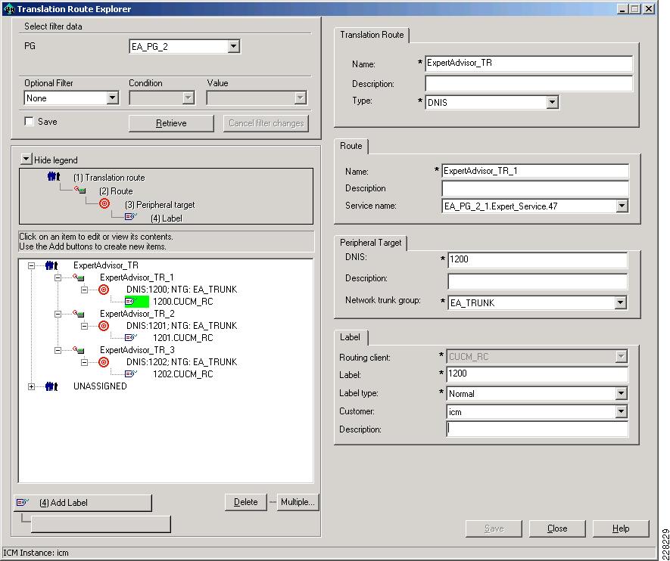670x561 pixels.
Task: Switch to the Translation Route tab
Action: 372,35
